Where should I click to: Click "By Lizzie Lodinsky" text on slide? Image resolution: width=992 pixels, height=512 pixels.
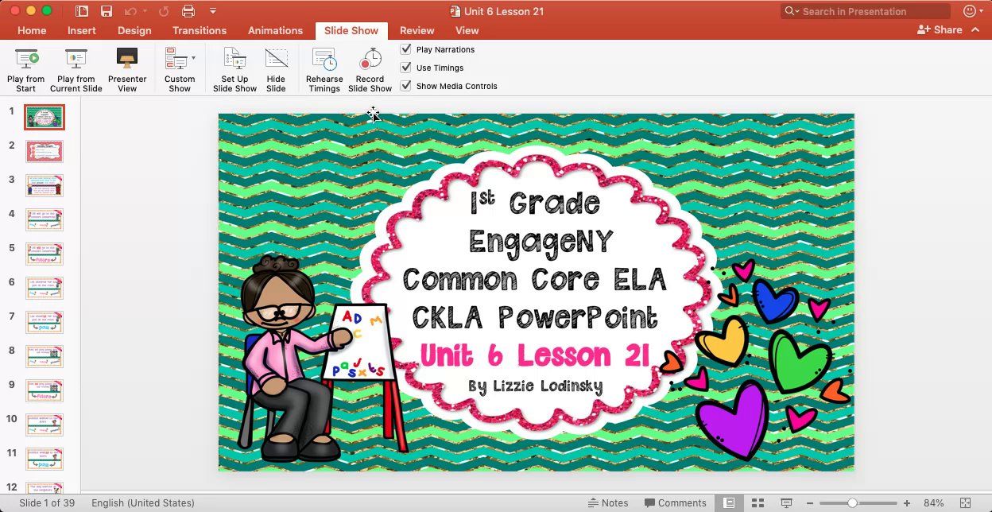pos(535,386)
